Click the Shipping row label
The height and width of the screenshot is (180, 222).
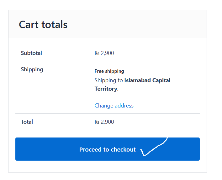point(32,70)
